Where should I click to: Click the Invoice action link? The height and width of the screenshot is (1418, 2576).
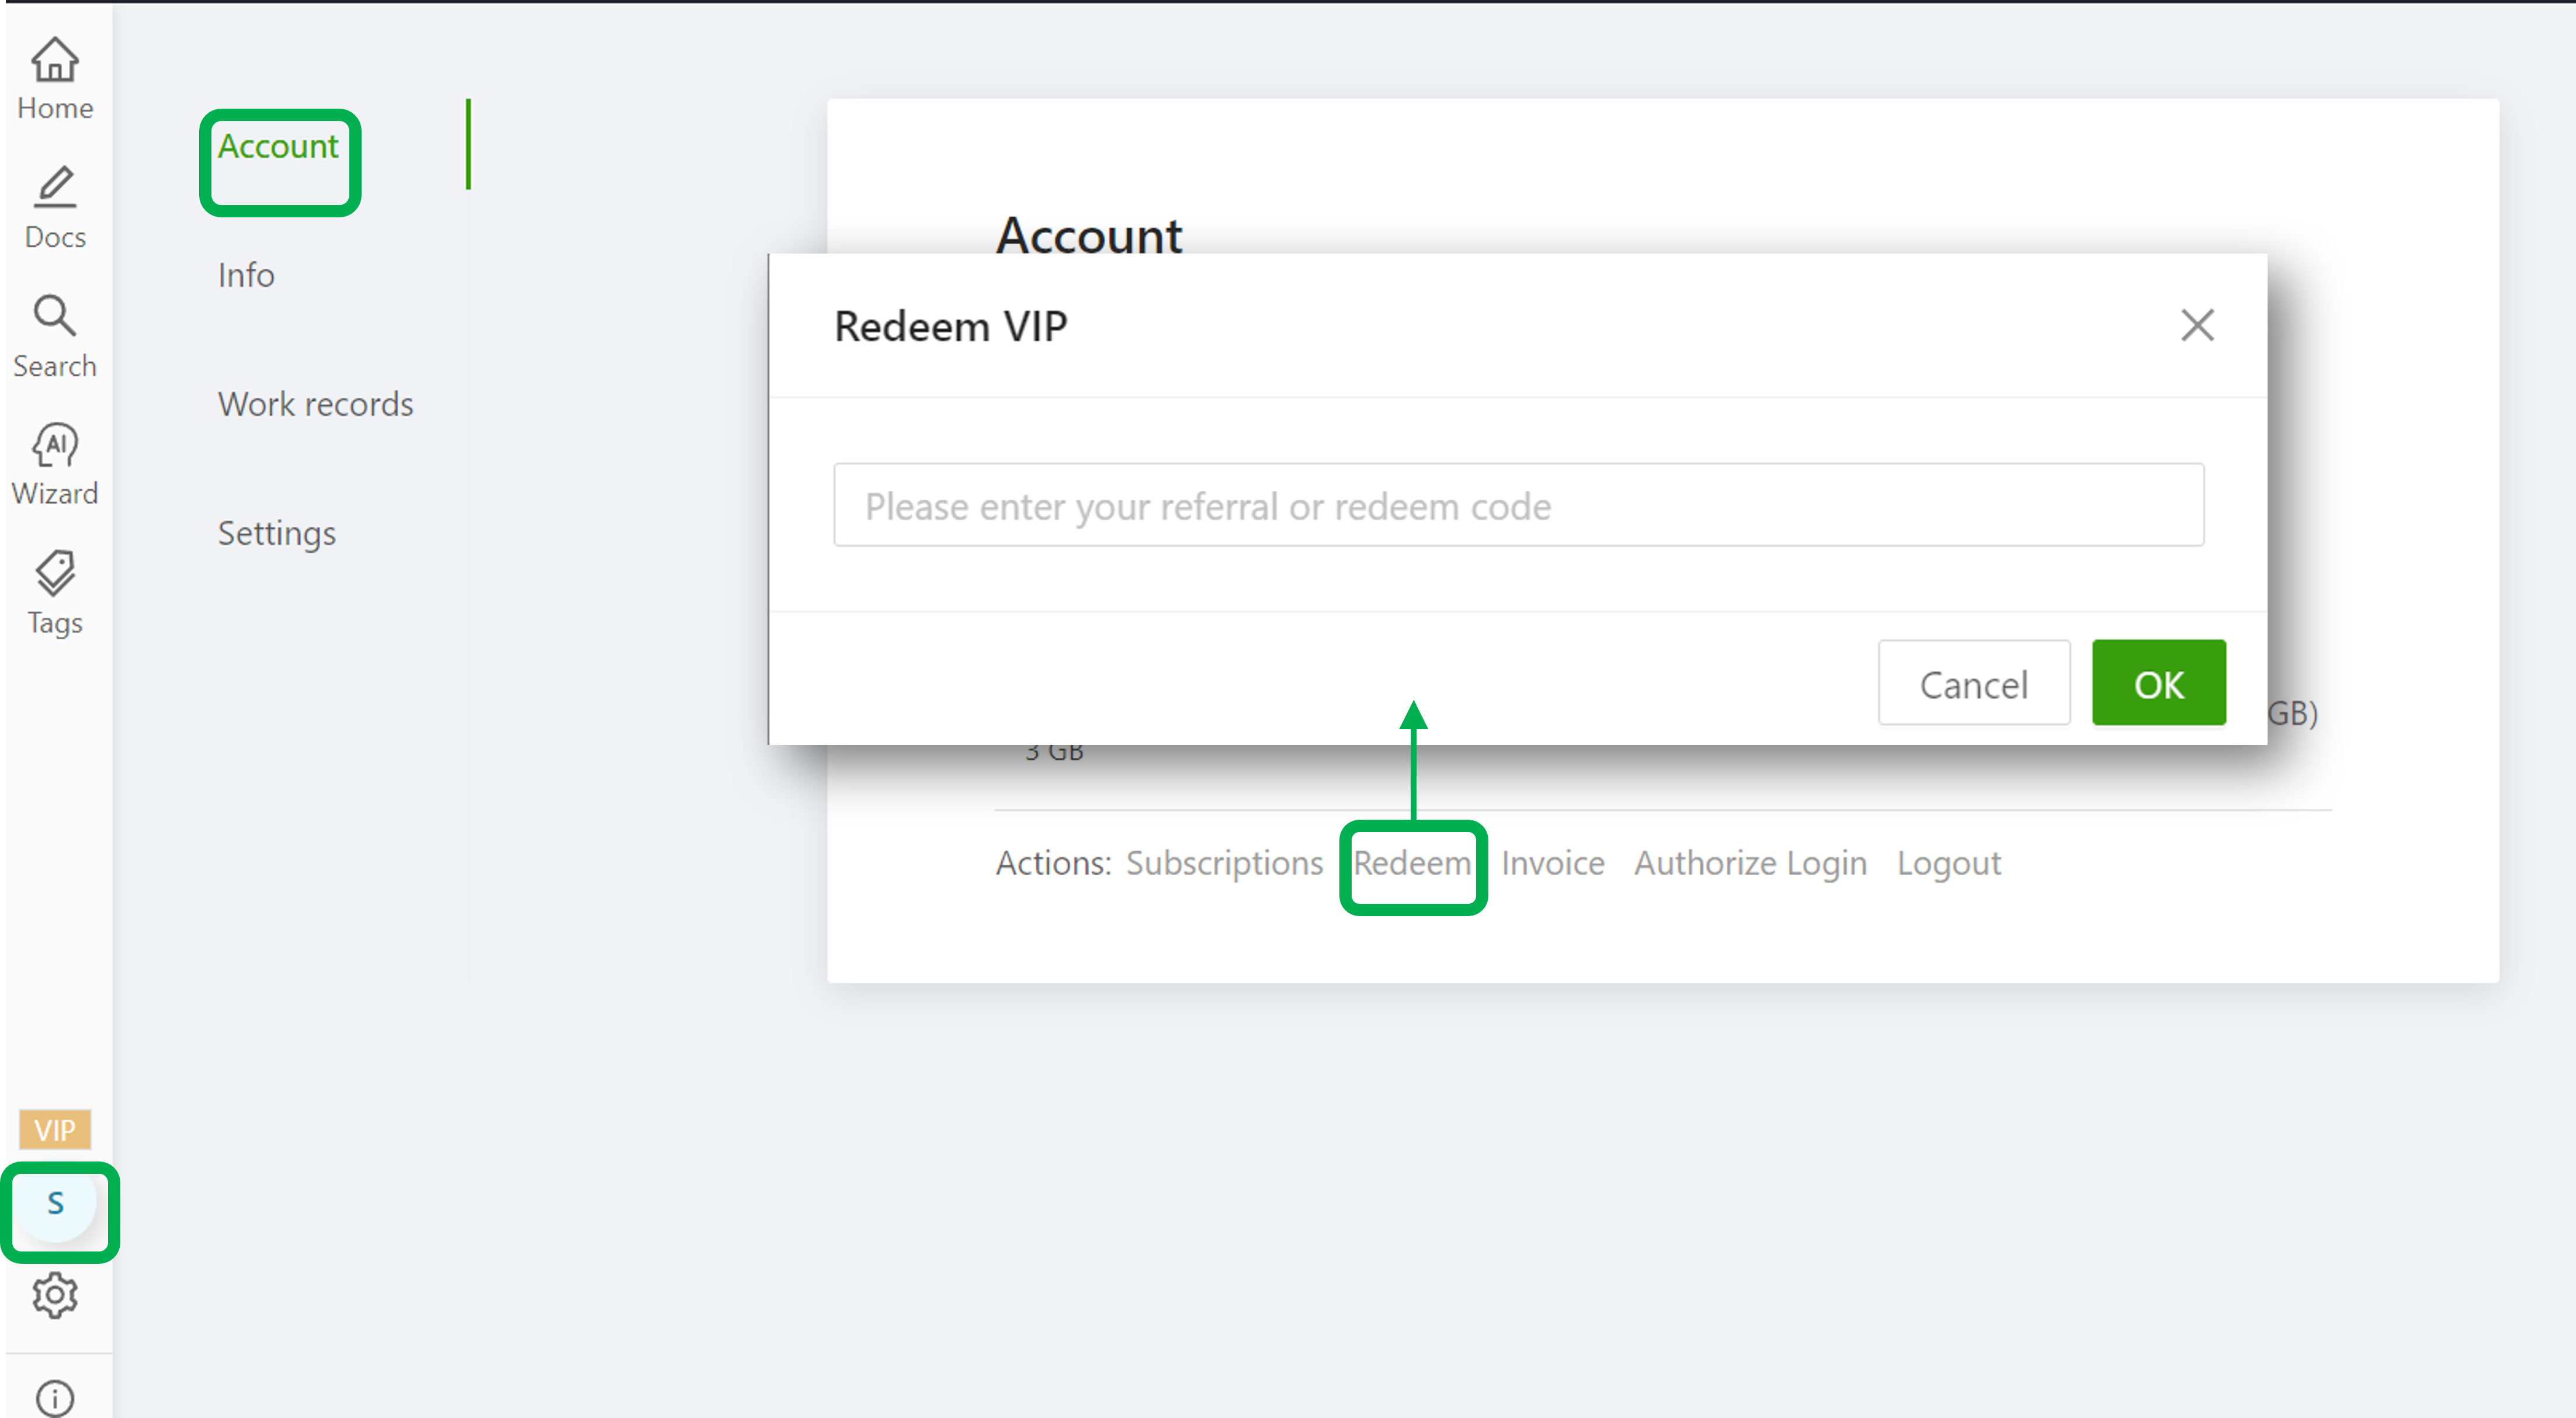click(1552, 863)
